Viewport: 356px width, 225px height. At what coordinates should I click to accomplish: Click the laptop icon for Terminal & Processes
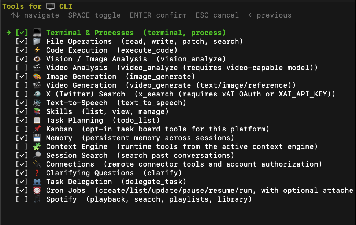(x=37, y=33)
